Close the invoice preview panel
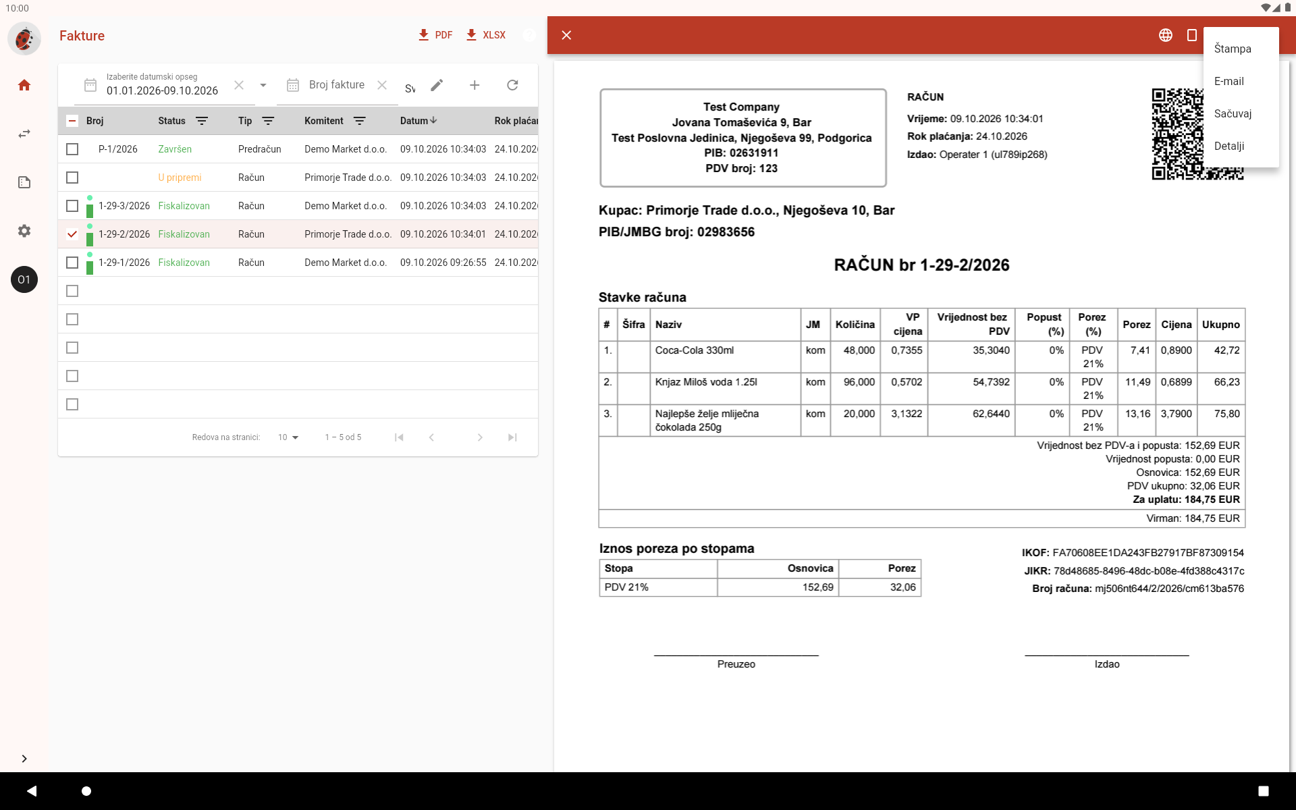Screen dimensions: 1296x810 [566, 35]
